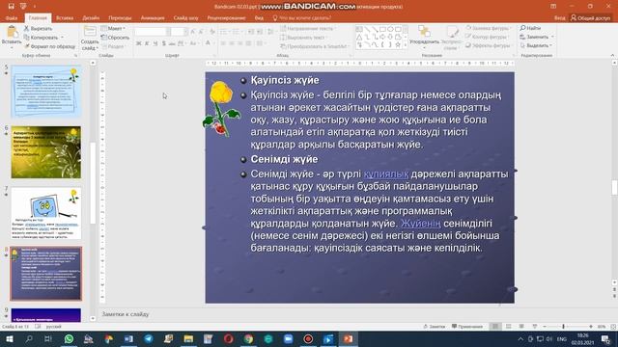Select Формат по образцу format painter
Image resolution: width=618 pixels, height=347 pixels.
(x=49, y=46)
